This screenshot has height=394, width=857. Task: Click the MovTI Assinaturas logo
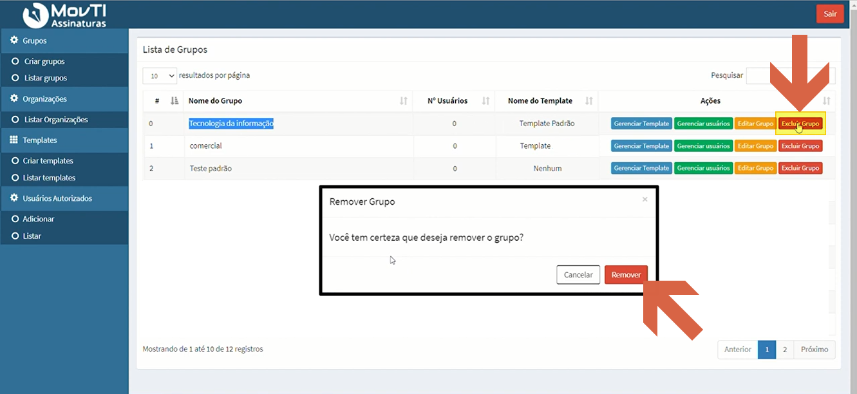click(64, 15)
